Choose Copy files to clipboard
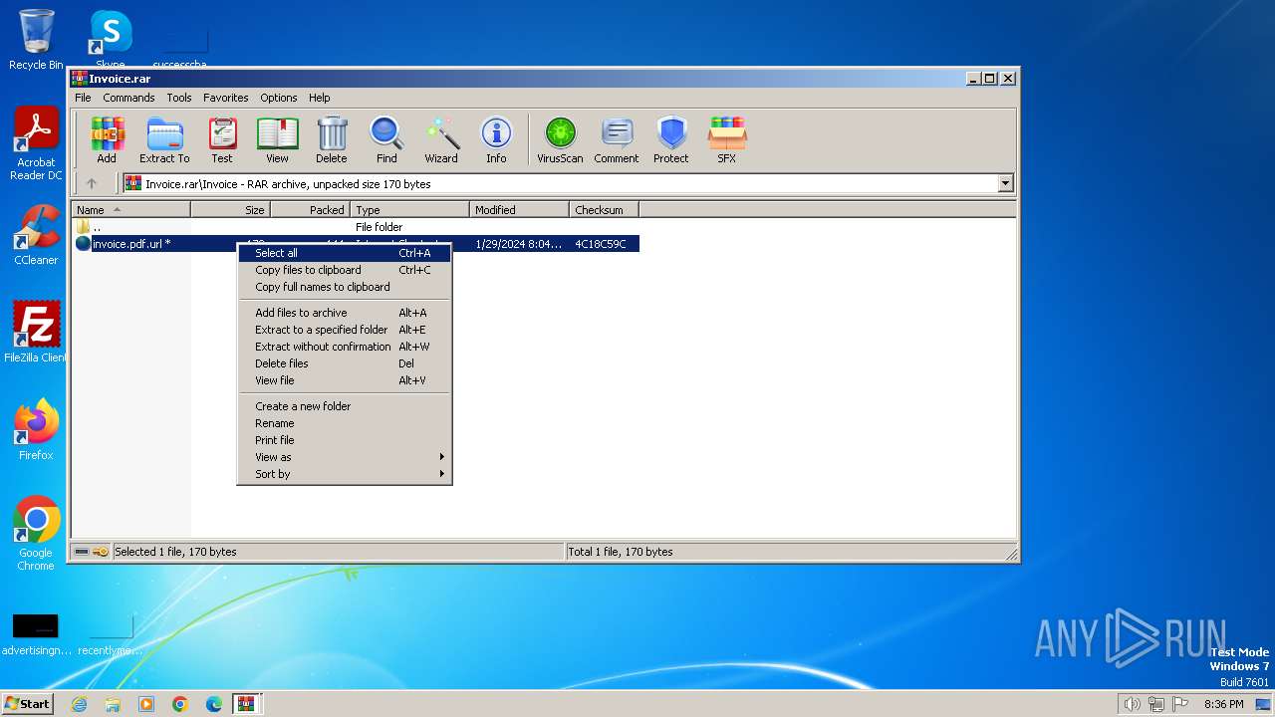Image resolution: width=1275 pixels, height=717 pixels. point(345,270)
